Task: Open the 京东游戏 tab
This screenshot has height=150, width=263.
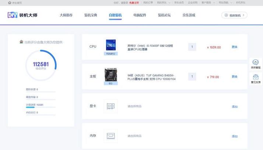Action: [189, 15]
